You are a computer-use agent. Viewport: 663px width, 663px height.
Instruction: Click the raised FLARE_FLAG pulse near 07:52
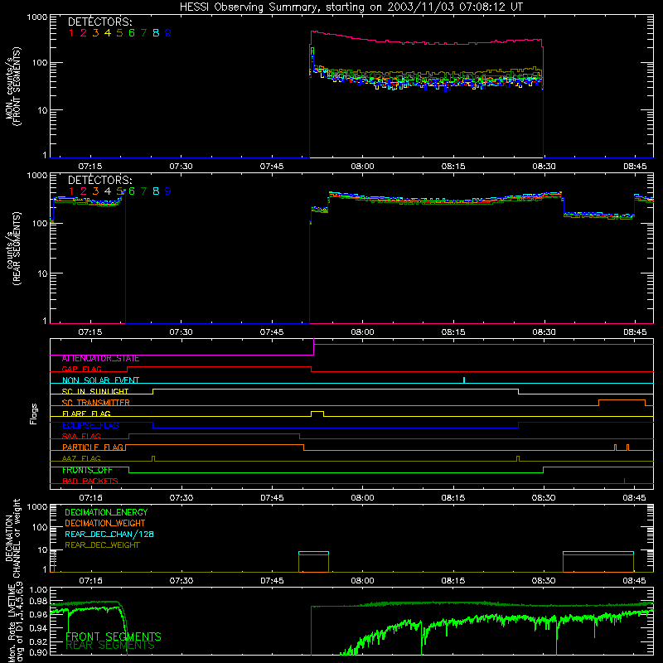coord(317,414)
